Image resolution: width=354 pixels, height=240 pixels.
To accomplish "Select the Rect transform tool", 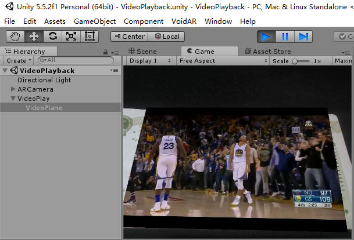I will pyautogui.click(x=90, y=37).
